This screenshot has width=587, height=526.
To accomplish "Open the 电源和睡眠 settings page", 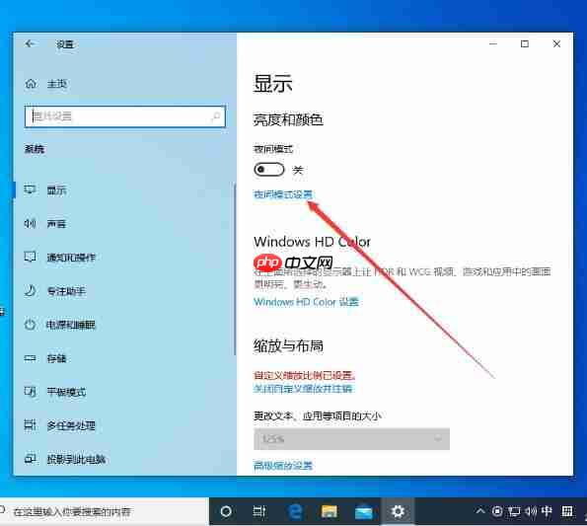I will point(71,325).
